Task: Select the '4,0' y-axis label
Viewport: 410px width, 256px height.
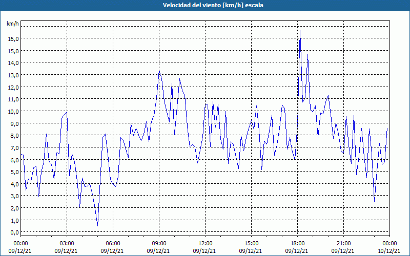Action: [x=15, y=184]
